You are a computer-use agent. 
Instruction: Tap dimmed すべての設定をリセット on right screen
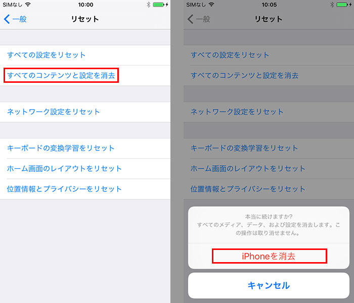[269, 55]
